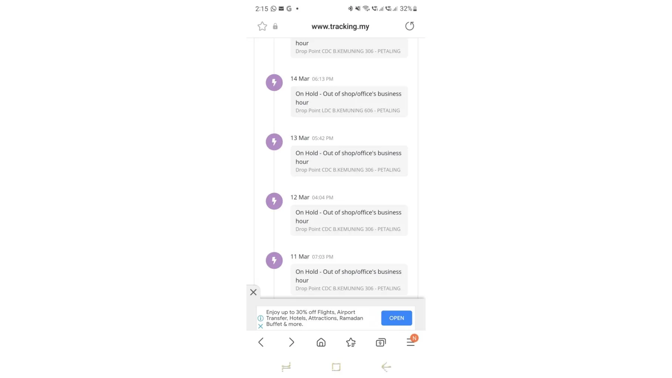The width and height of the screenshot is (672, 378).
Task: Open the 11 Mar On Hold status card
Action: click(349, 280)
